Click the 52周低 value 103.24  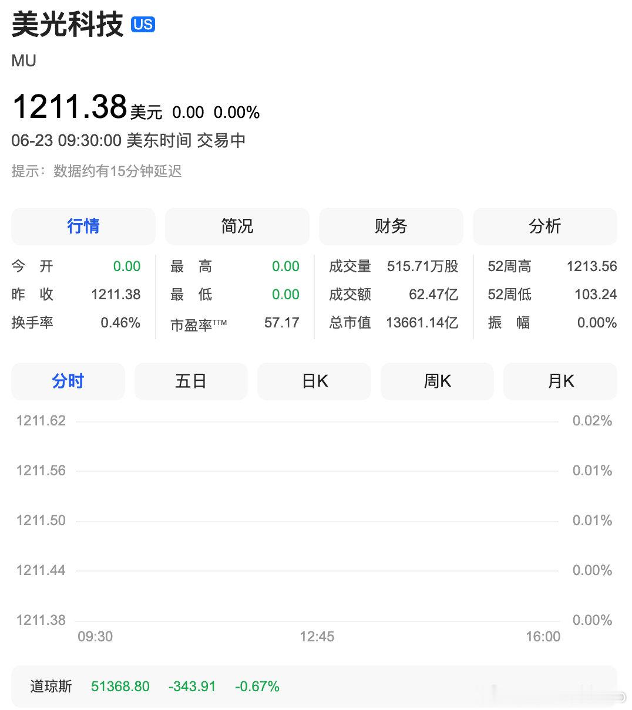pyautogui.click(x=596, y=295)
